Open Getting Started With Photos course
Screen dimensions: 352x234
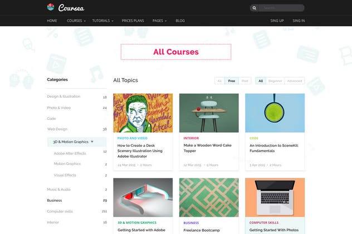[x=274, y=230]
